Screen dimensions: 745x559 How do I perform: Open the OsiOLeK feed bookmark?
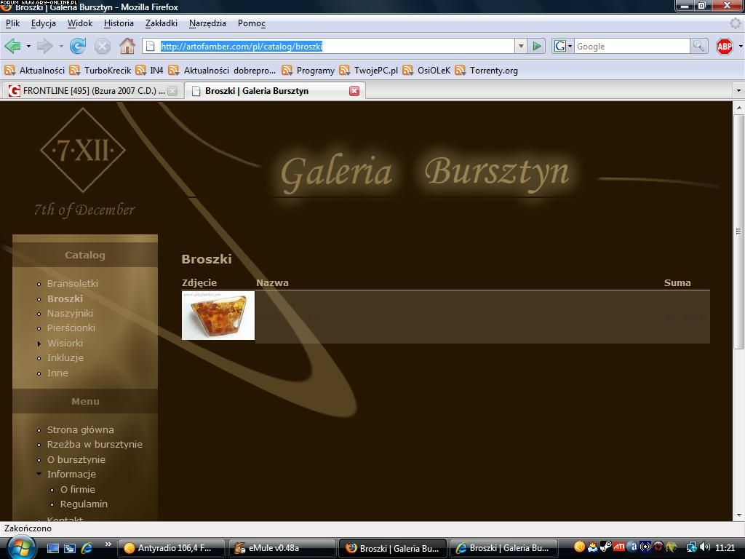coord(426,71)
